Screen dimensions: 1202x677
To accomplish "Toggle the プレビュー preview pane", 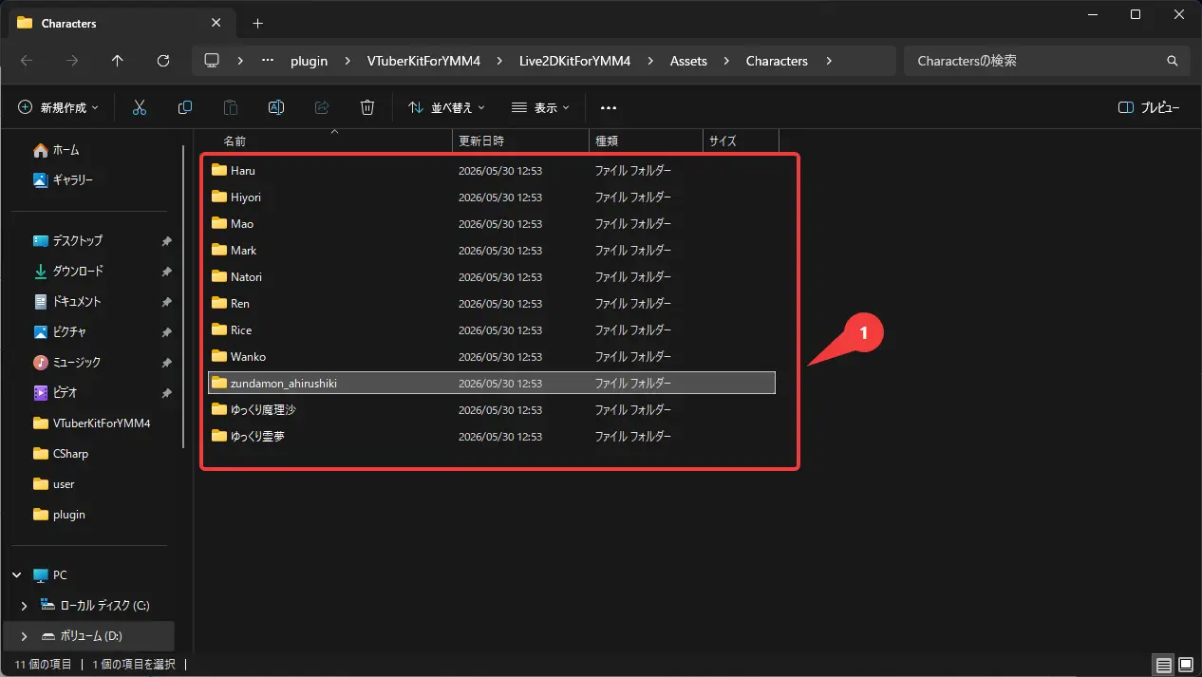I will coord(1149,107).
